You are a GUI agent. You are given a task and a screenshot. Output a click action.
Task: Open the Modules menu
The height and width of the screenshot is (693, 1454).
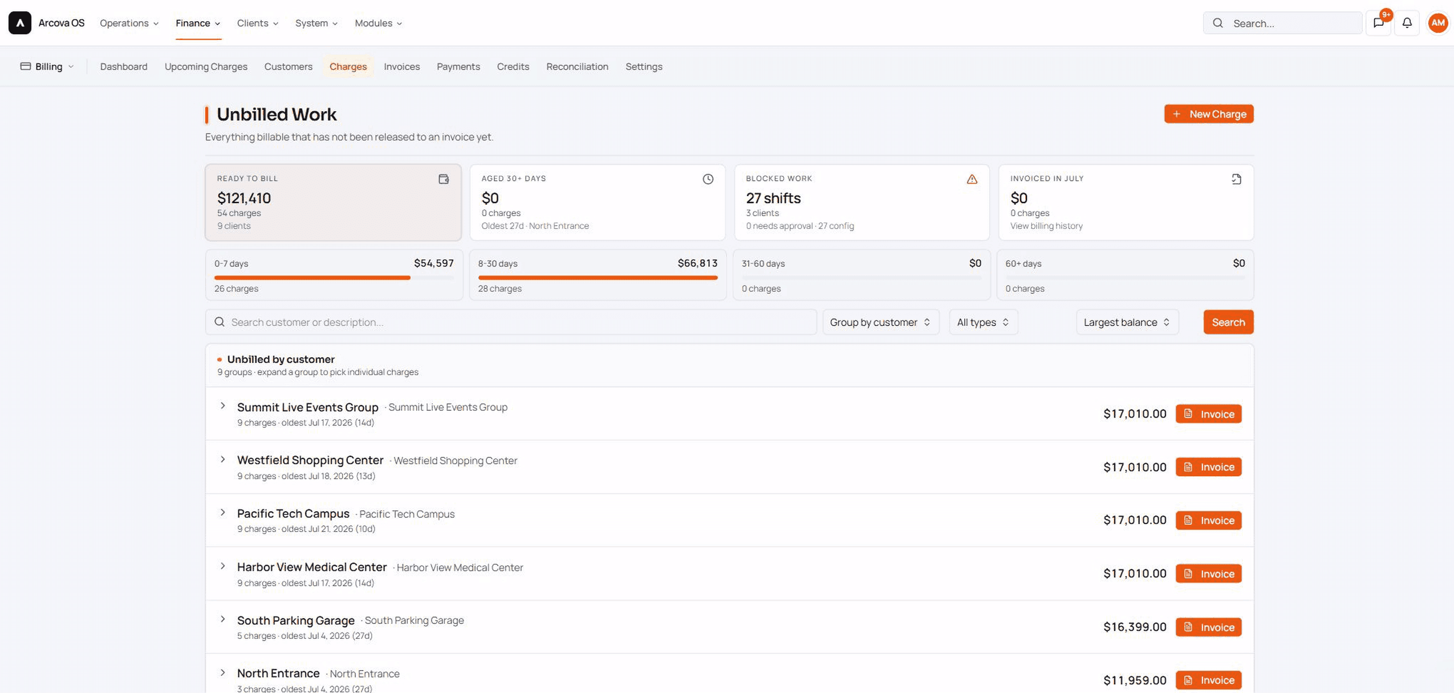(x=379, y=23)
